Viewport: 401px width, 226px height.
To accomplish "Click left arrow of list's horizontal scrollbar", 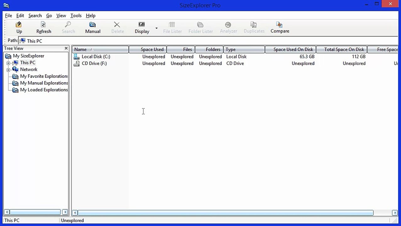I will (75, 213).
